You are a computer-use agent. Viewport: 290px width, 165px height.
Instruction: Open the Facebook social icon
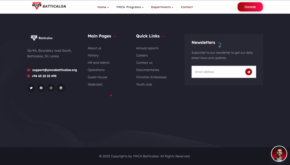tap(41, 88)
